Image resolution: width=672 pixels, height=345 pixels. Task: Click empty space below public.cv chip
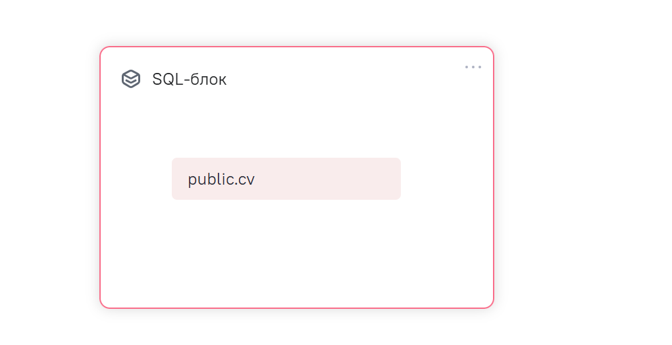pos(286,243)
